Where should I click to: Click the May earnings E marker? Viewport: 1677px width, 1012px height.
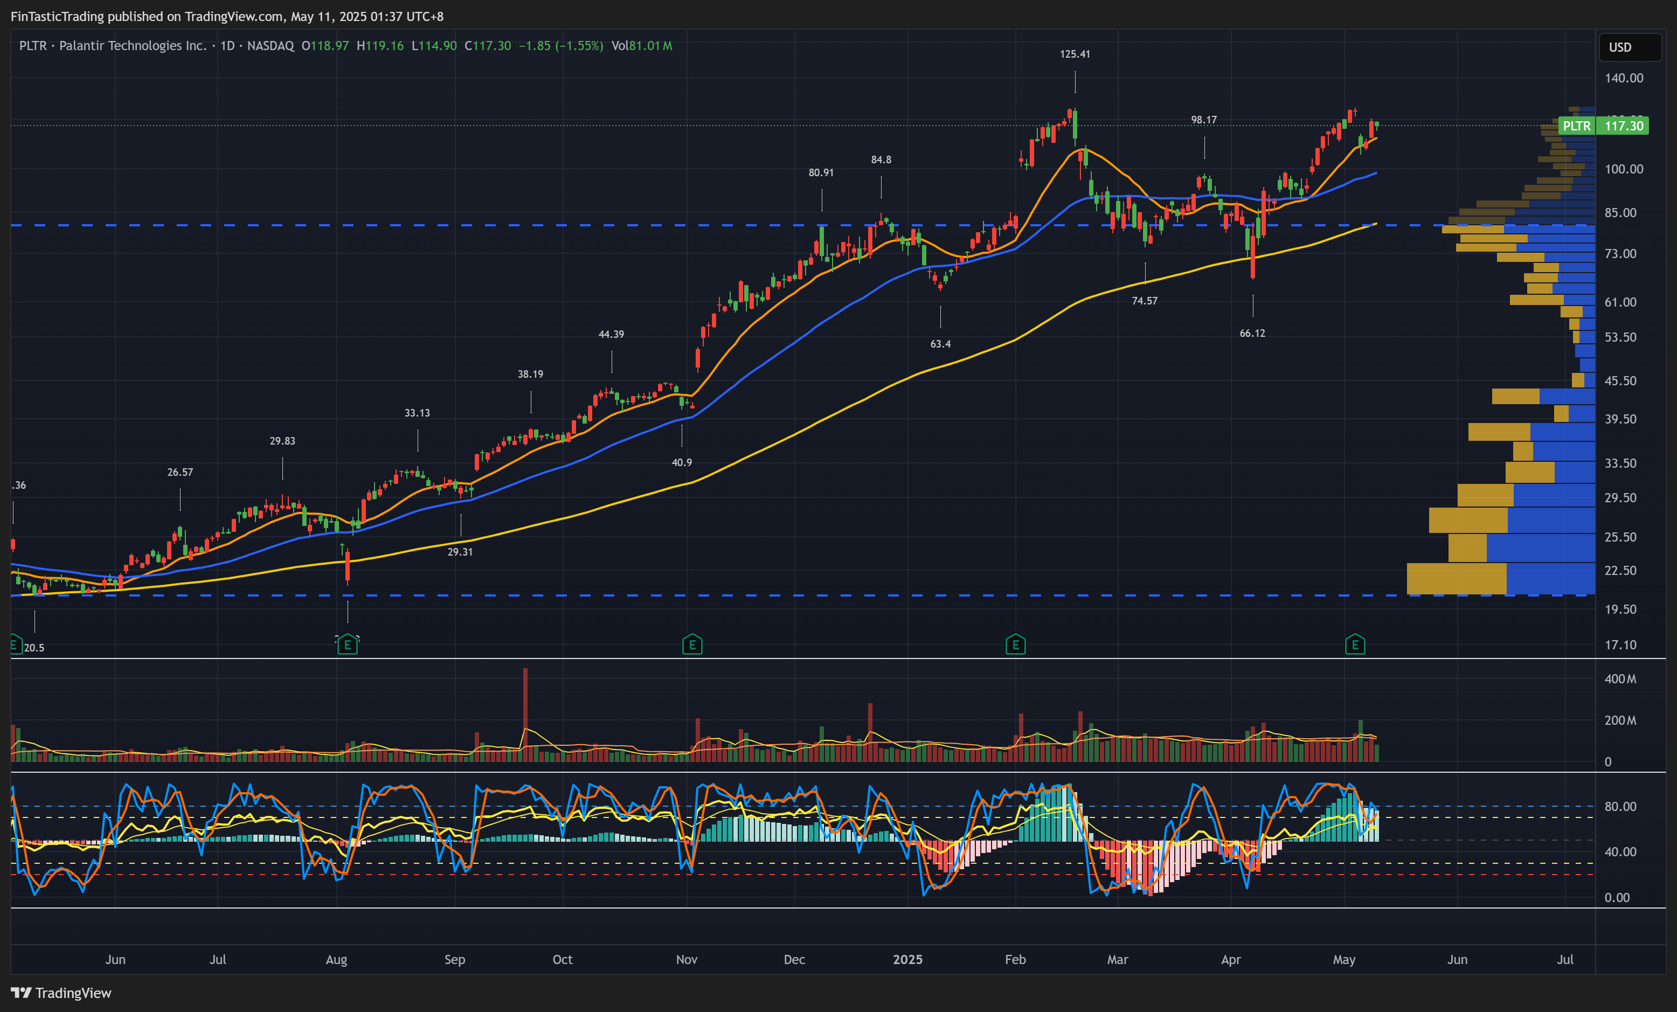(x=1355, y=644)
